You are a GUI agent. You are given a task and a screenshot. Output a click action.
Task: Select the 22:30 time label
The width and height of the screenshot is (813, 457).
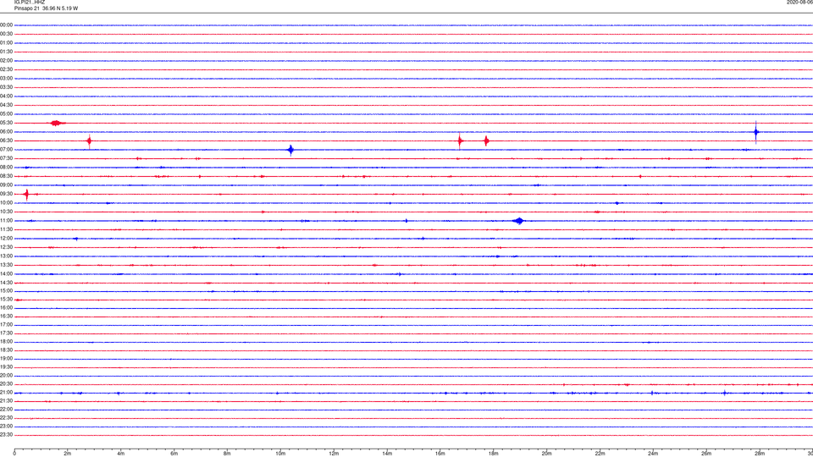pyautogui.click(x=6, y=418)
